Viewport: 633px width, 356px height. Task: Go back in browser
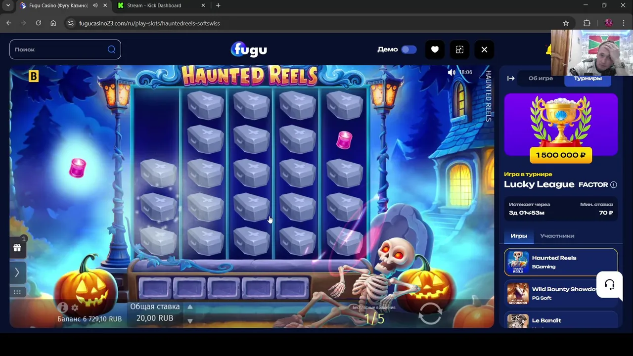[x=9, y=23]
